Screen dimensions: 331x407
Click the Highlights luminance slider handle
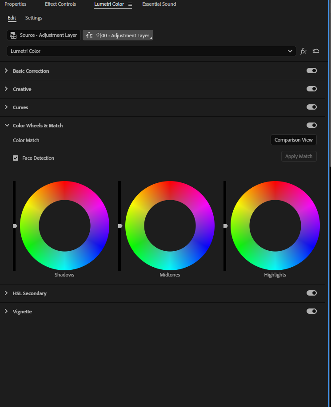point(226,226)
